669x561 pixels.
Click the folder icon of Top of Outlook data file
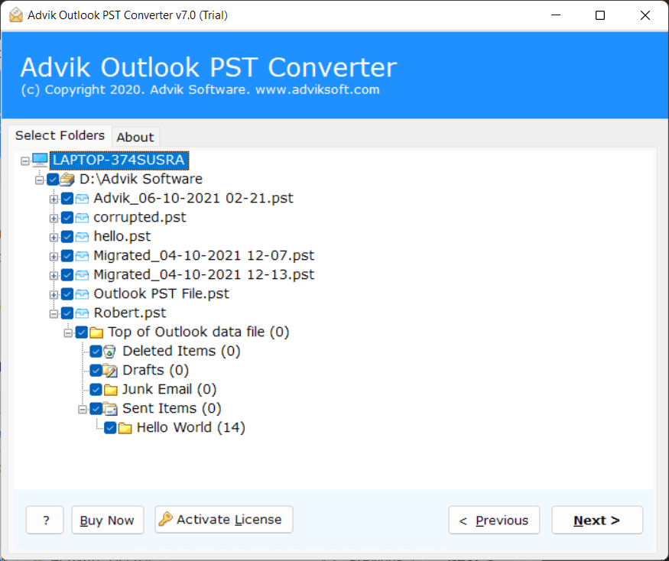[x=96, y=332]
